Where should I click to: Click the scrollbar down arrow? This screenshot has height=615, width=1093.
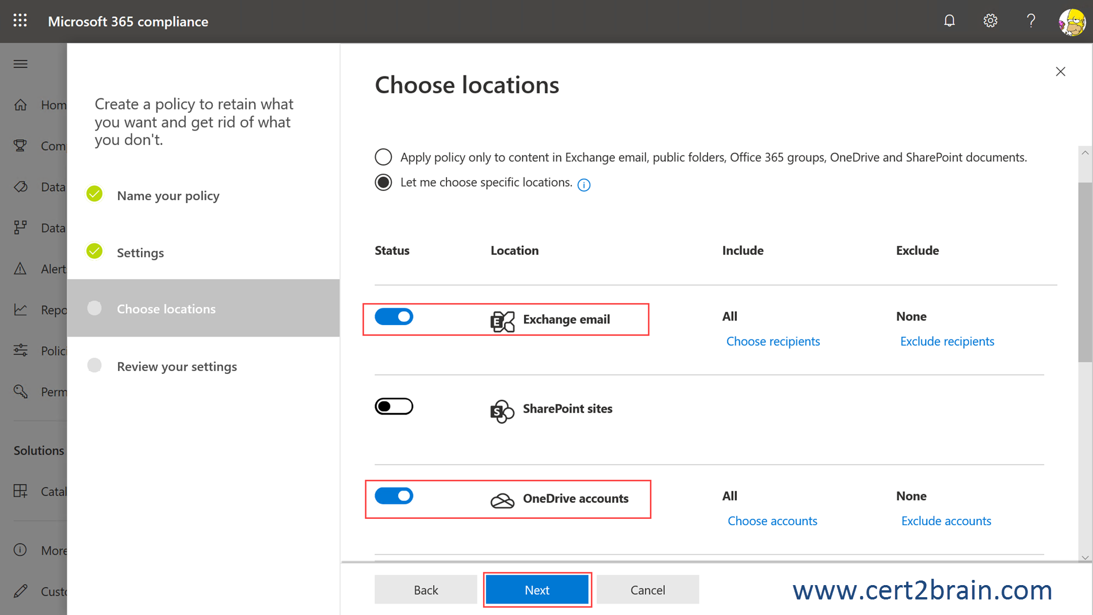pyautogui.click(x=1085, y=557)
